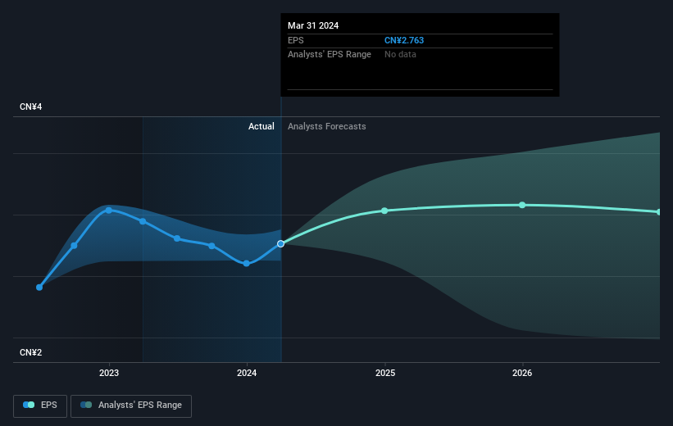
Task: Click the CN¥2.763 EPS value in tooltip
Action: click(404, 40)
